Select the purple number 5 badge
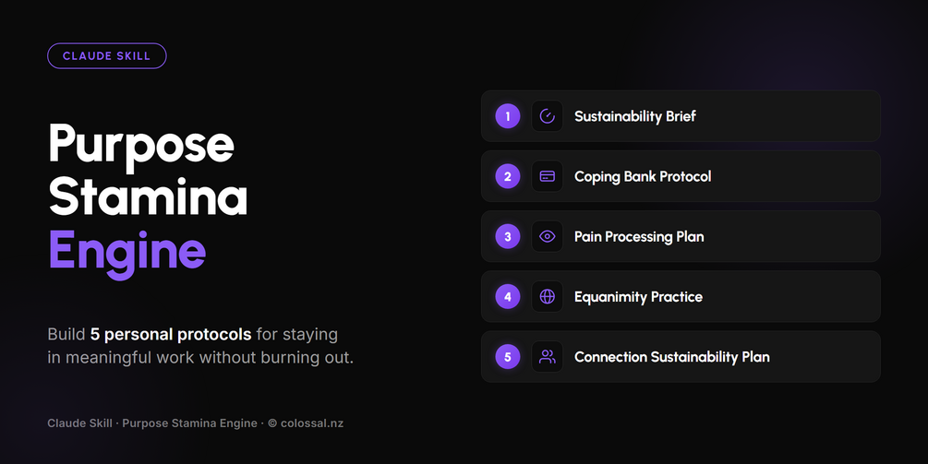928x464 pixels. point(508,357)
